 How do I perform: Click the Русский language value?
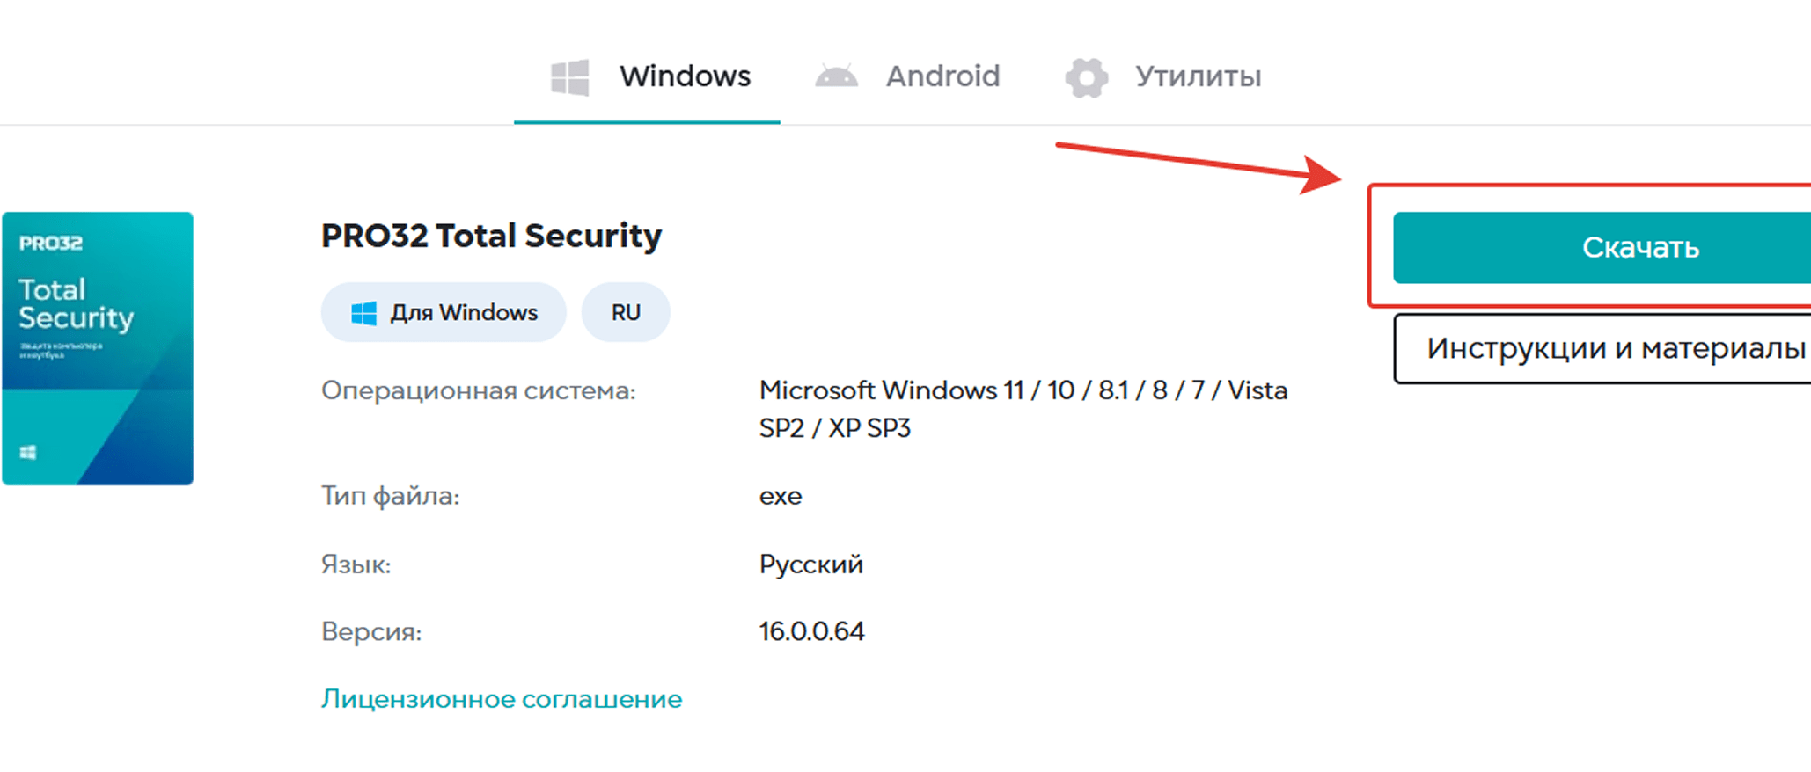click(x=810, y=564)
